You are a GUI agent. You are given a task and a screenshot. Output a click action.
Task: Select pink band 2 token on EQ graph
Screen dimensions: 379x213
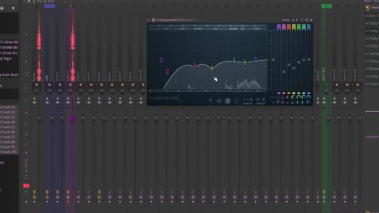[167, 72]
